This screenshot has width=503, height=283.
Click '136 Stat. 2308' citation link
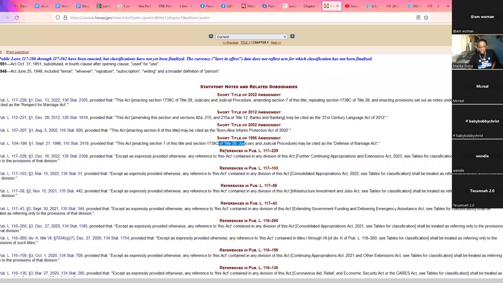tap(75, 156)
